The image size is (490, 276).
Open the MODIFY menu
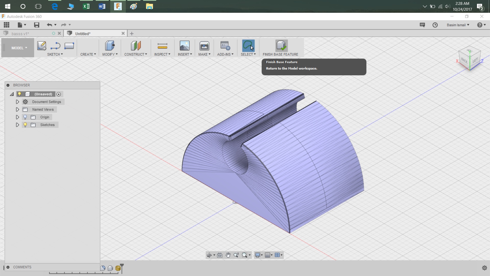[110, 54]
